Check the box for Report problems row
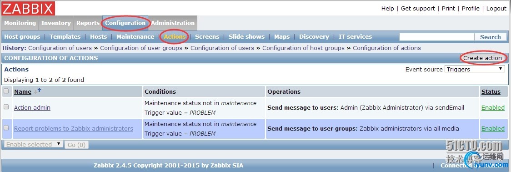The height and width of the screenshot is (172, 511). 6,128
